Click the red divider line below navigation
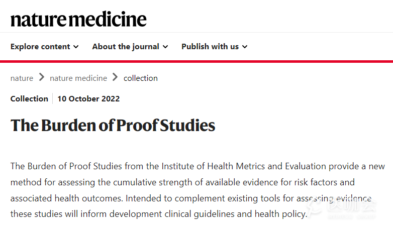 (x=197, y=61)
